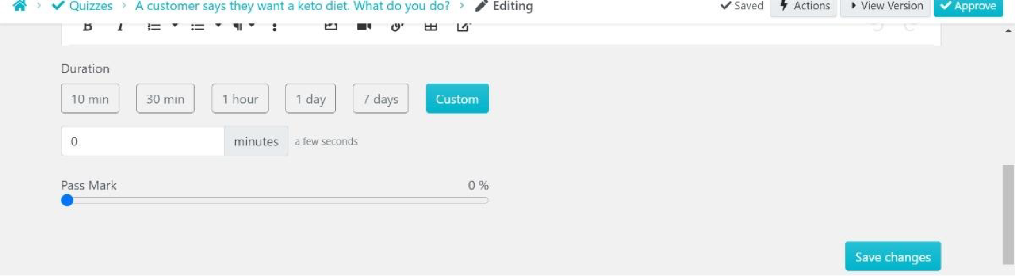Open the ordered list style dropdown arrow

click(175, 26)
